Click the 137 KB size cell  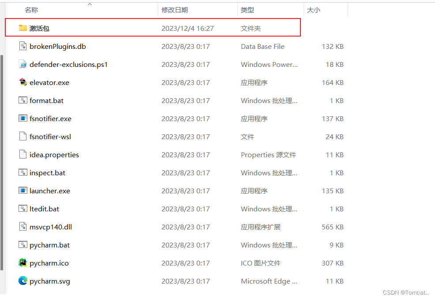333,118
